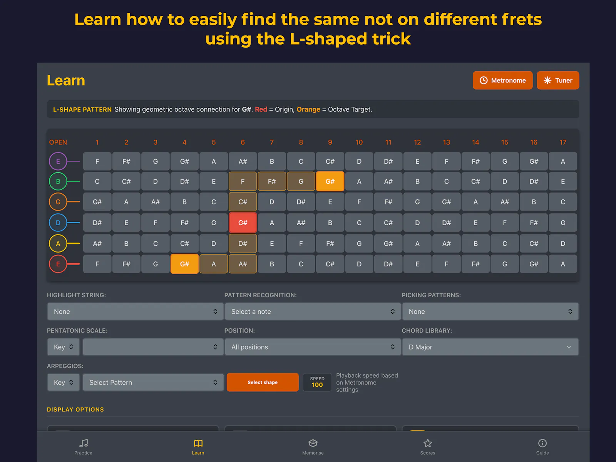Open the Select Pattern arpeggio dropdown
The height and width of the screenshot is (462, 616).
(x=153, y=382)
